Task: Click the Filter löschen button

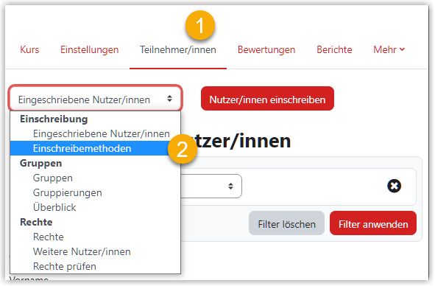Action: pos(286,223)
